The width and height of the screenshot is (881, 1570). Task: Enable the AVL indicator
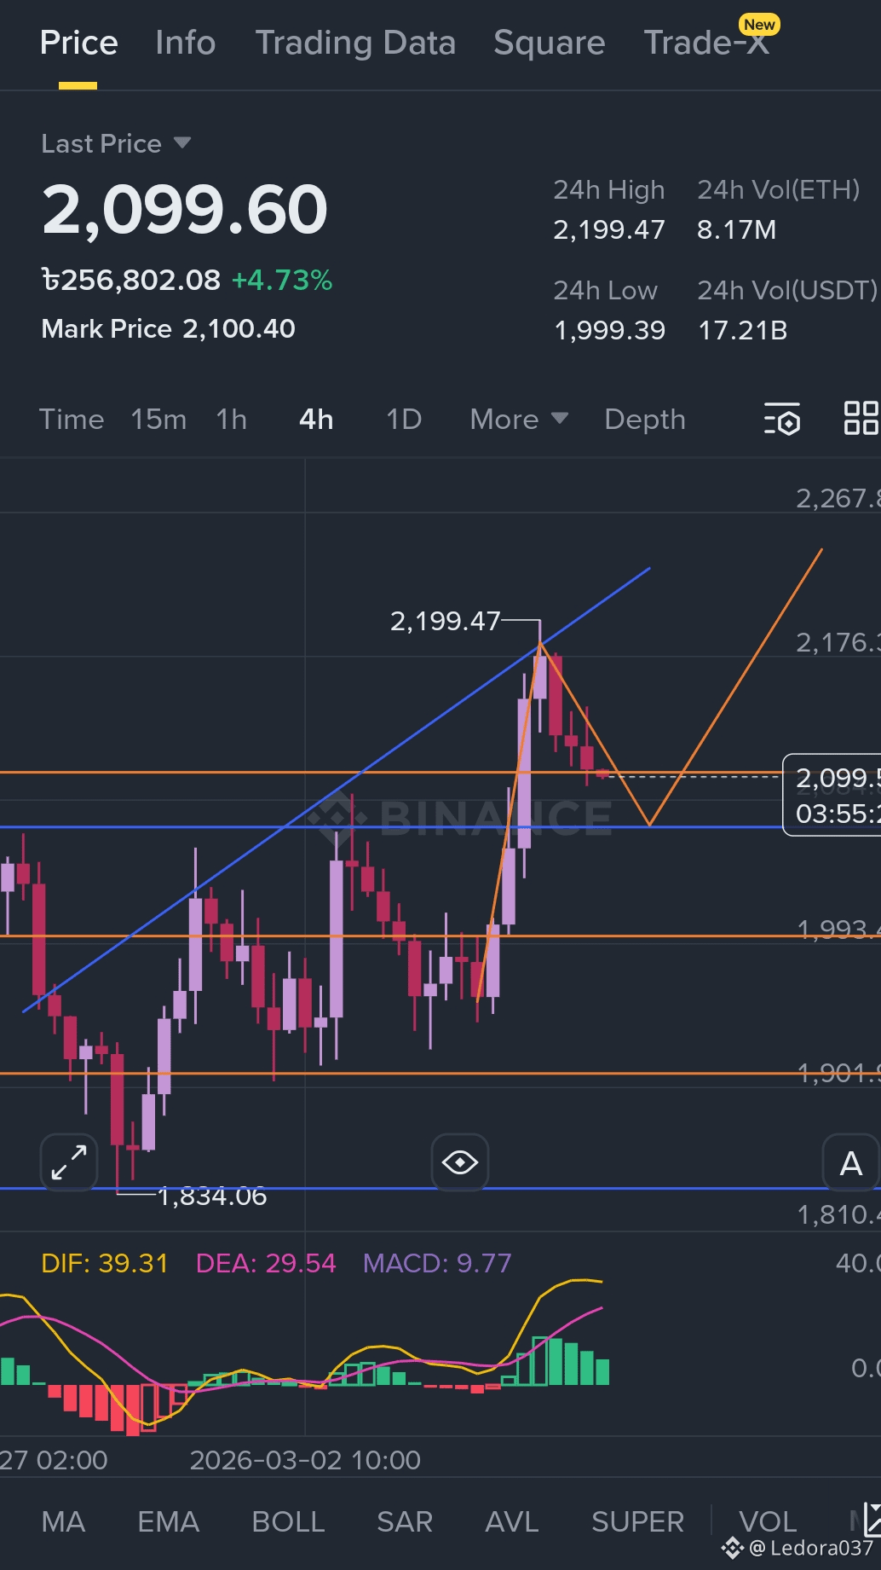pos(511,1521)
